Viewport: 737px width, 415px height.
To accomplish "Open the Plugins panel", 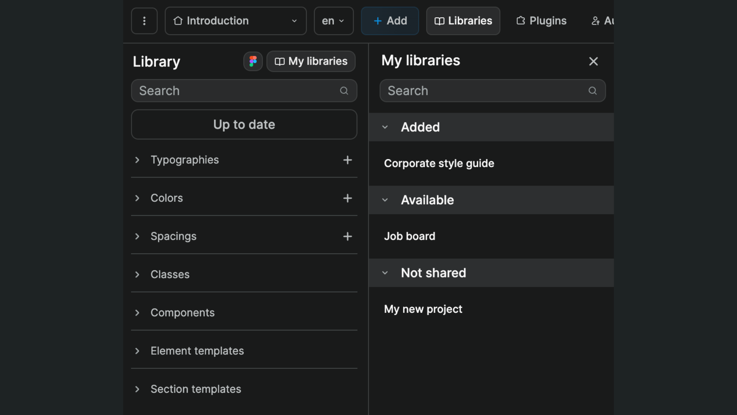I will point(540,21).
